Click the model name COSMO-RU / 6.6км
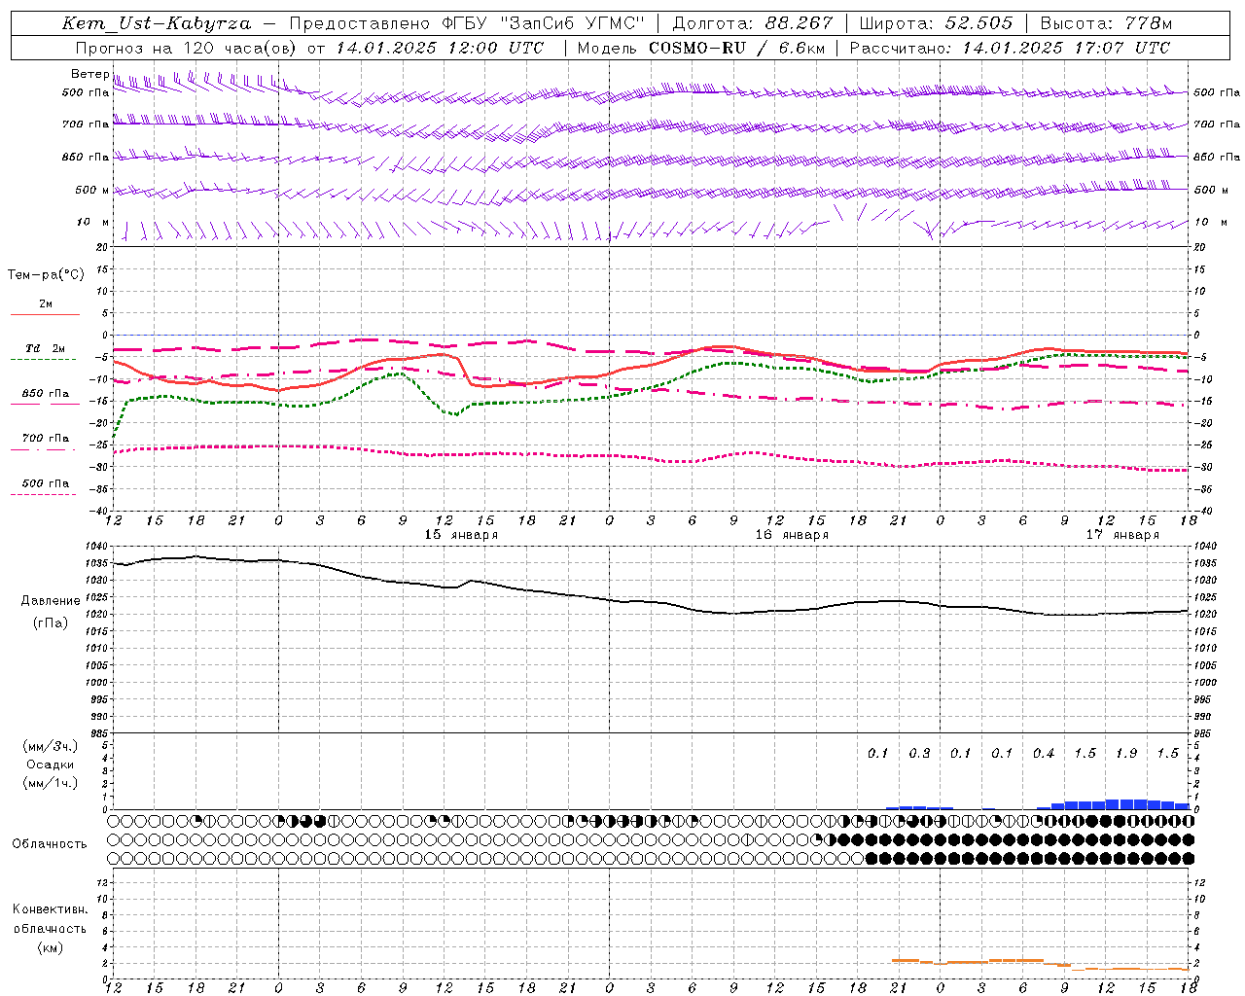Screen dimensions: 1245x996 tap(736, 48)
